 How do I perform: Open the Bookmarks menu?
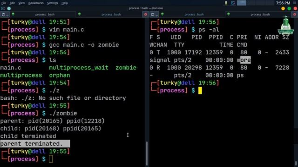pos(36,3)
